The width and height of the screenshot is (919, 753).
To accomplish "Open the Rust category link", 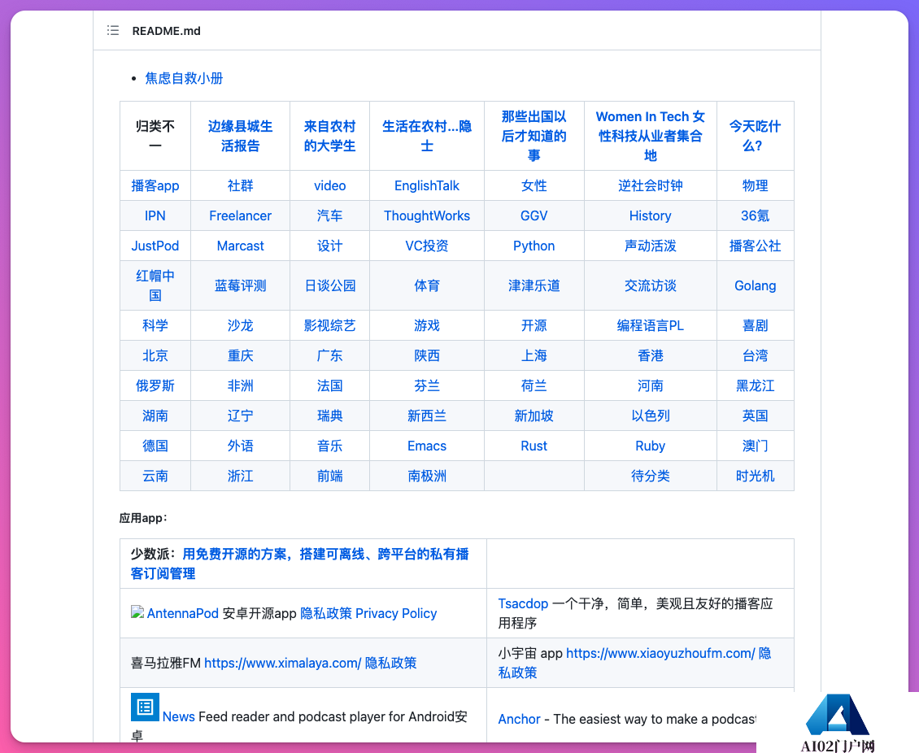I will point(534,446).
